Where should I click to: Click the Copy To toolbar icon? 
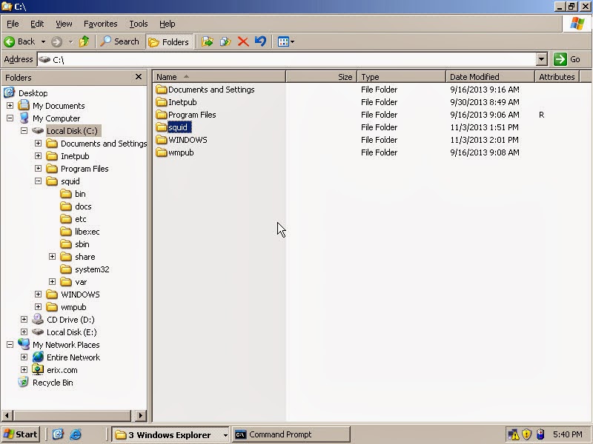point(225,41)
